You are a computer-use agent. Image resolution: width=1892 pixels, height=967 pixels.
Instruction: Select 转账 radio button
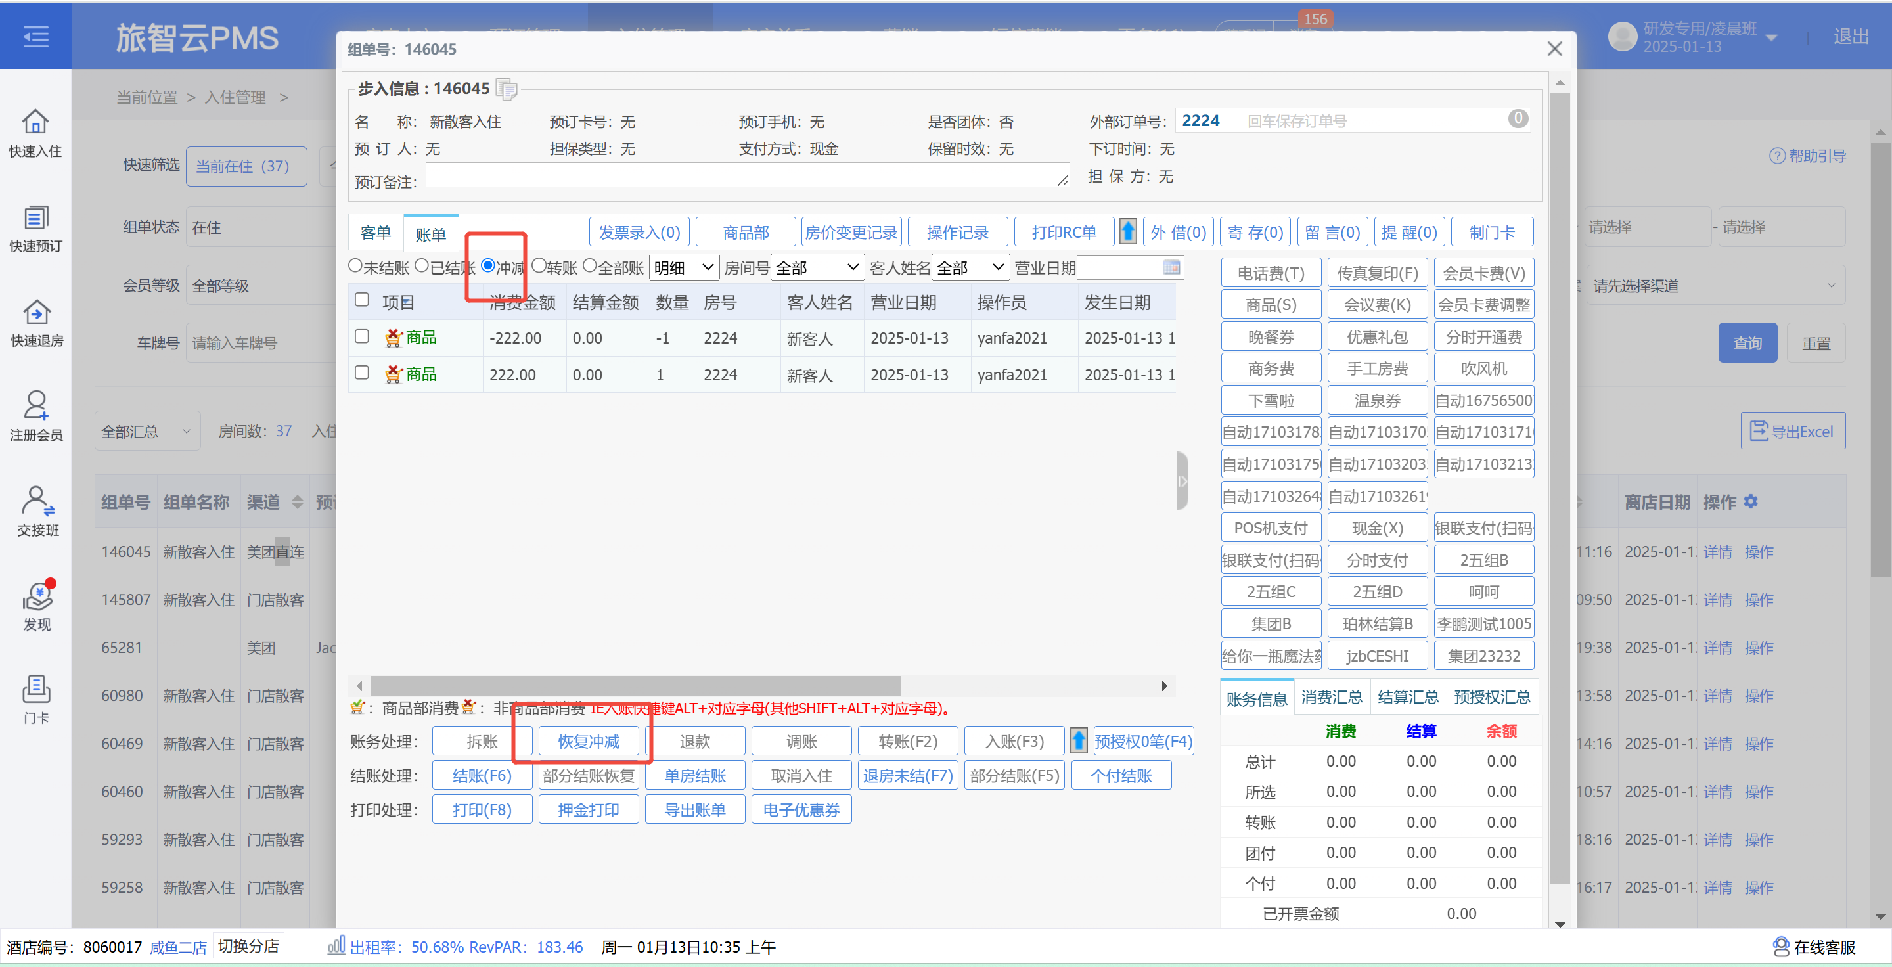click(x=539, y=266)
